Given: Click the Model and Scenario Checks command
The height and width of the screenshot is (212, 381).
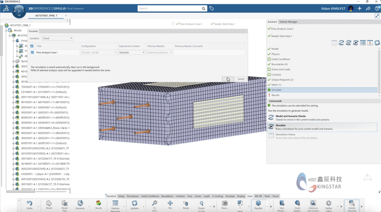Looking at the screenshot, I should coord(290,116).
